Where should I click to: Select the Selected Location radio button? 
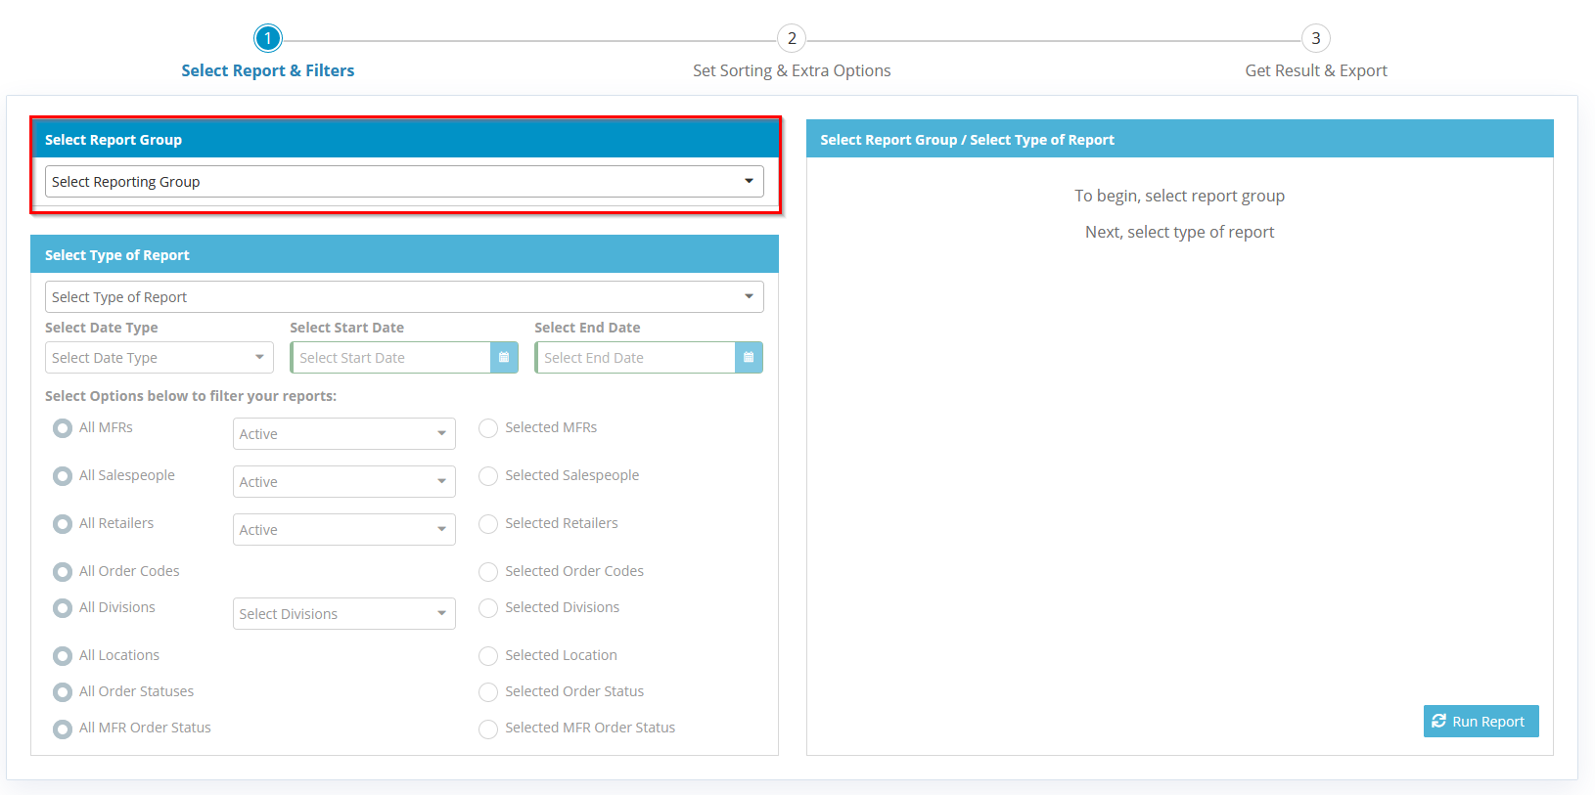pyautogui.click(x=488, y=656)
